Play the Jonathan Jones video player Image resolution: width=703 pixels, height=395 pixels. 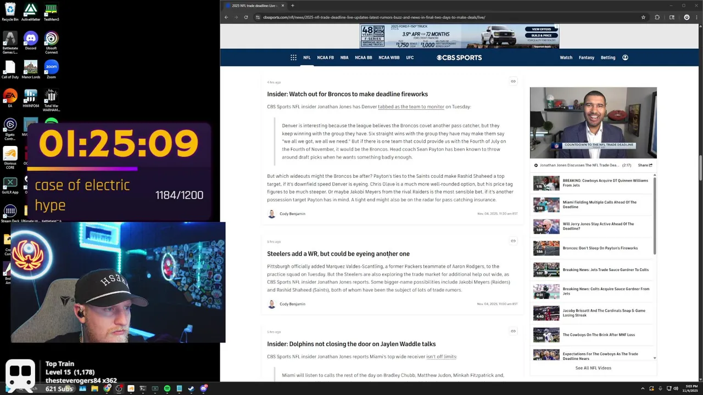tap(593, 123)
